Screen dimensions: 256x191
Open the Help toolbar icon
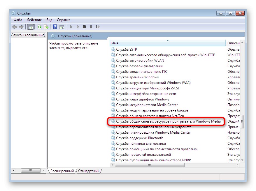(55, 27)
